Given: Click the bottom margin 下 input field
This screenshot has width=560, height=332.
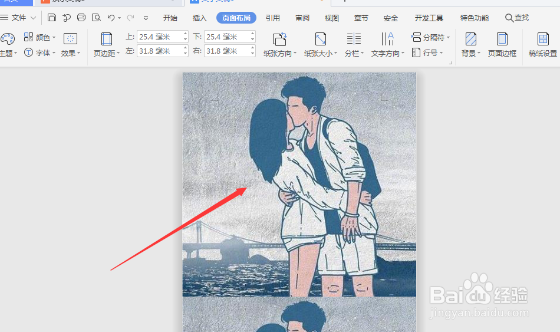Looking at the screenshot, I should (x=227, y=37).
